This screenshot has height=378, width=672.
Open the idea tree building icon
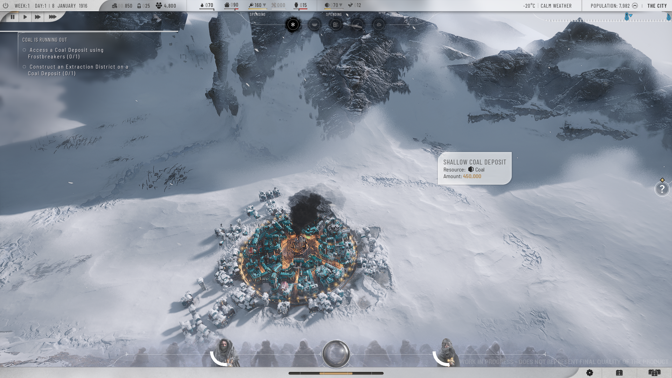619,373
